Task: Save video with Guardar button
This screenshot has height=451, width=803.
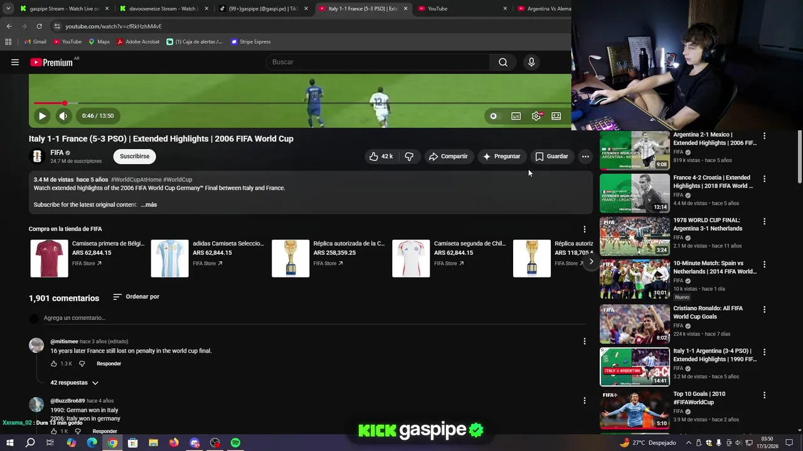Action: (551, 157)
